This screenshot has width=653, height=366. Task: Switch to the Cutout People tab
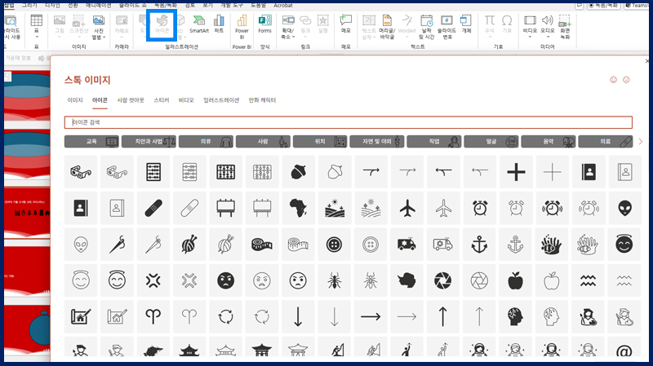coord(131,100)
